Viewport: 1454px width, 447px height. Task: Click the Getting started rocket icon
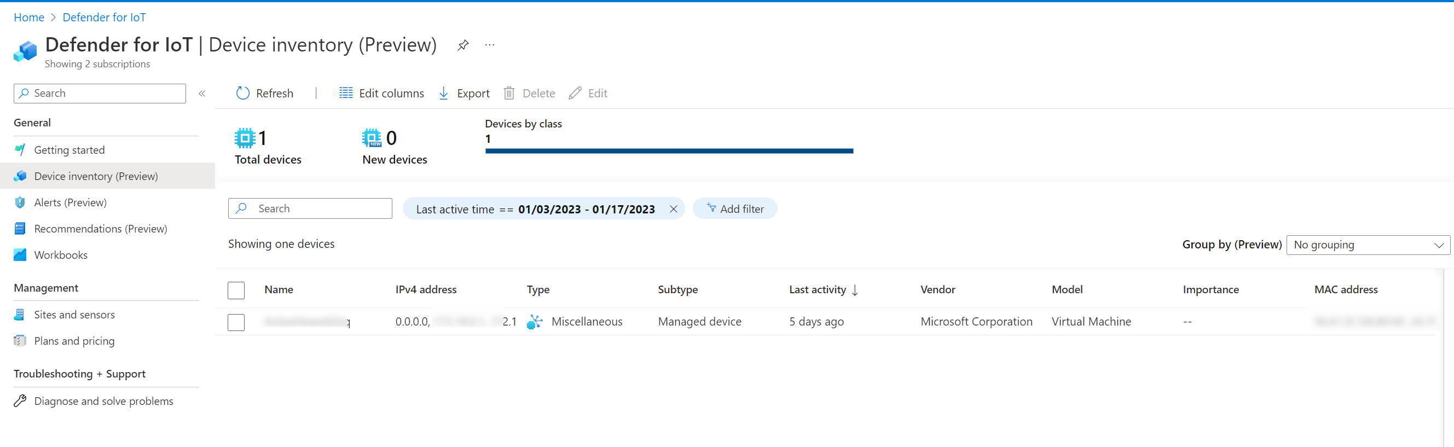click(20, 149)
